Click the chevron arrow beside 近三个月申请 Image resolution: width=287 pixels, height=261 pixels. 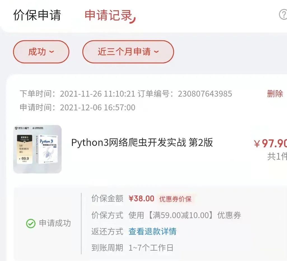156,52
